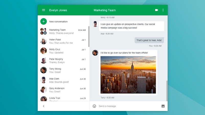The height and width of the screenshot is (115, 205).
Task: Click the Jun 29 date
Action: 83,98
